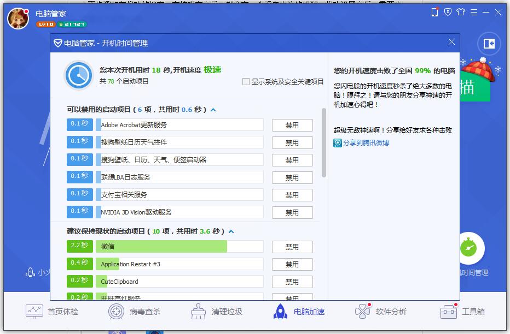Screen dimensions: 510x334
Task: Disable 微信 startup item
Action: (292, 247)
